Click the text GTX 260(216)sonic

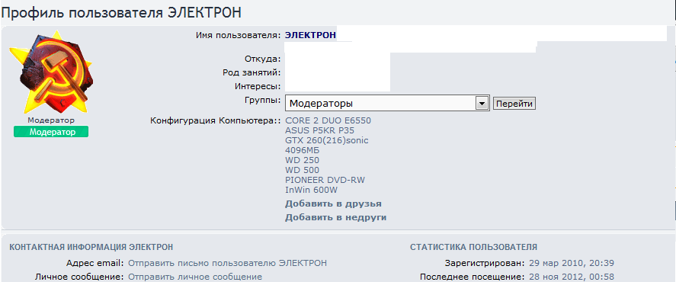coord(327,140)
